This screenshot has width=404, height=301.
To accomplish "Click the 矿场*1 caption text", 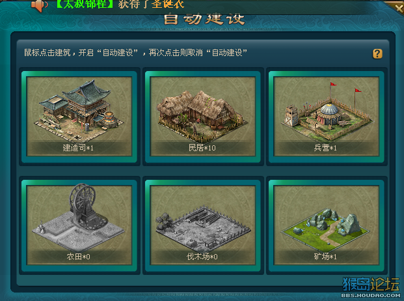I will [325, 257].
